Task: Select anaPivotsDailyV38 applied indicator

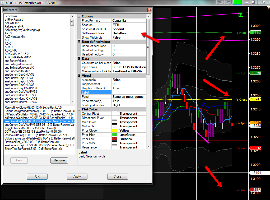Action: pos(39,121)
